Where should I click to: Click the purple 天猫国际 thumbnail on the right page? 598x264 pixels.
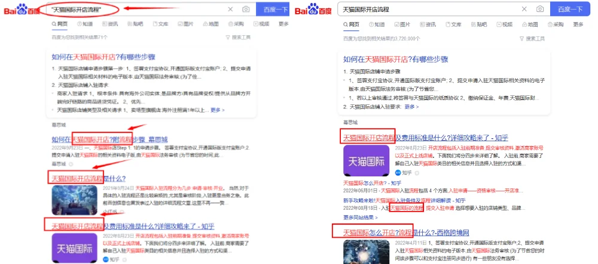[x=366, y=160]
